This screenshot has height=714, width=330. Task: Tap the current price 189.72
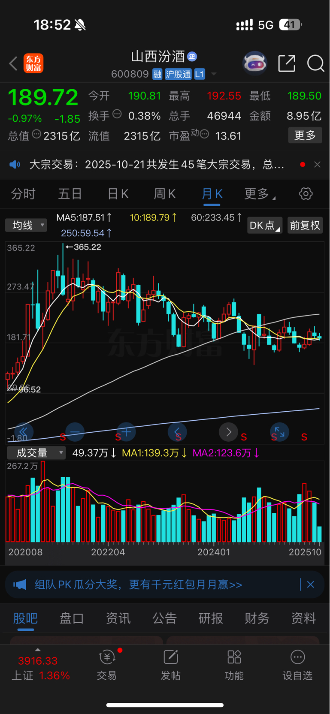[x=43, y=97]
